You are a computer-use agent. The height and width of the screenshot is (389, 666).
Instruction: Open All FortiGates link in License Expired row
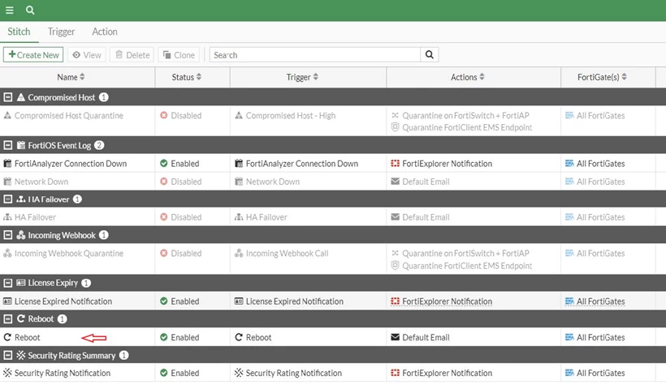600,301
